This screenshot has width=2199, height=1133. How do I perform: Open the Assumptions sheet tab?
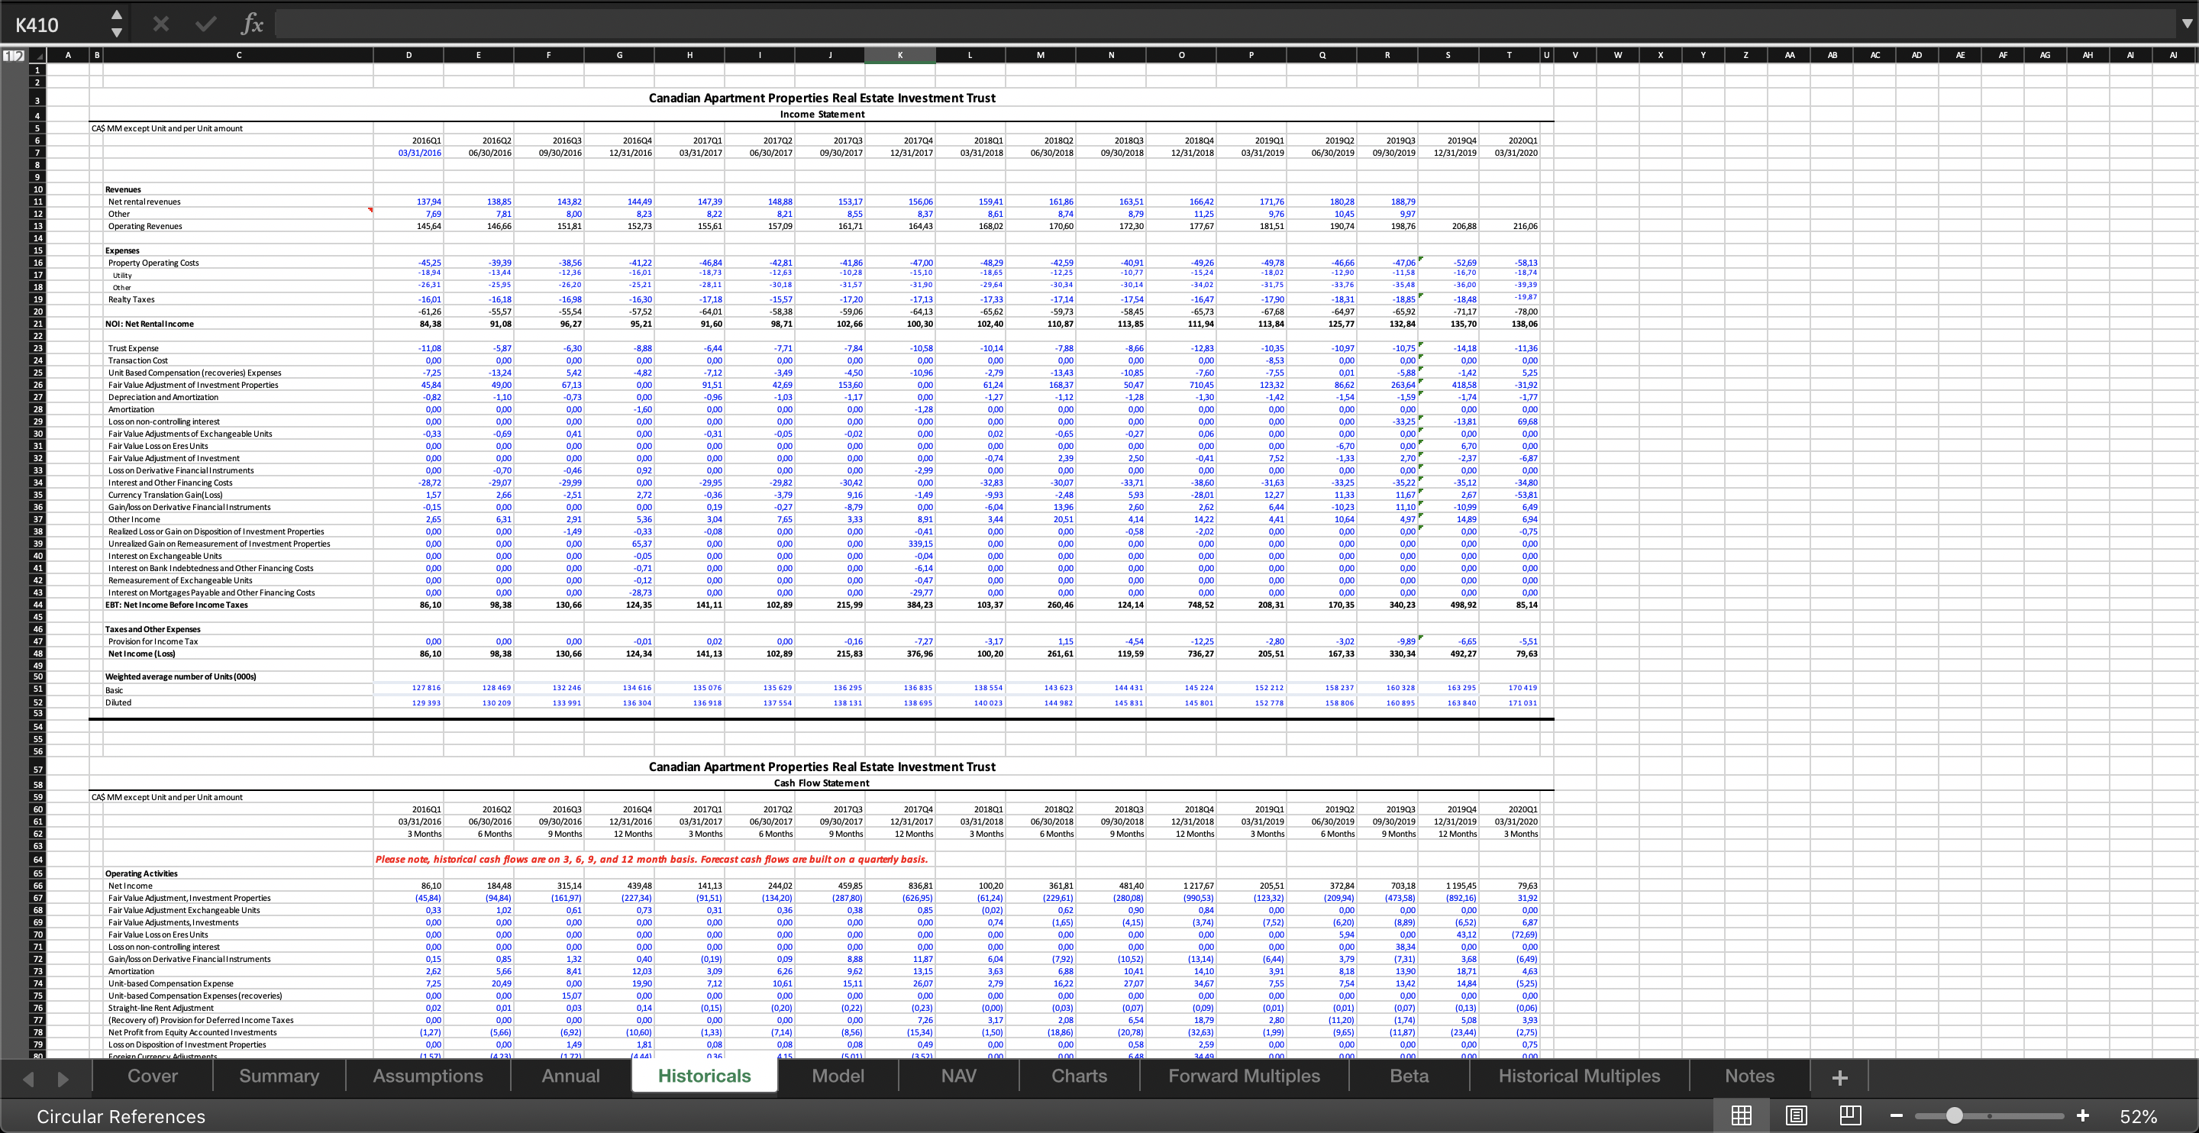pyautogui.click(x=428, y=1076)
